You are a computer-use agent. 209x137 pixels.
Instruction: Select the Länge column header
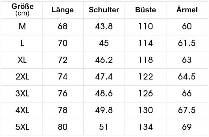tap(63, 10)
